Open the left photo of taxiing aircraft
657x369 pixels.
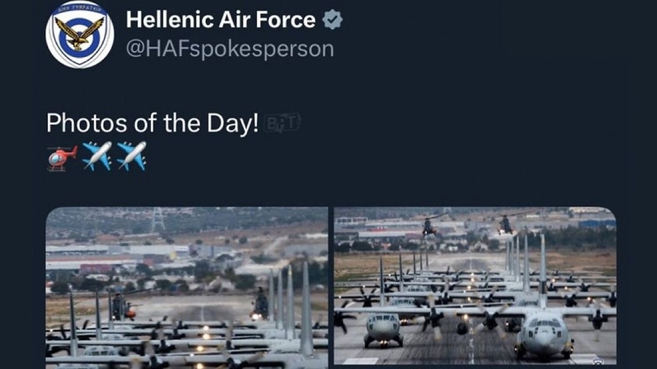[187, 287]
